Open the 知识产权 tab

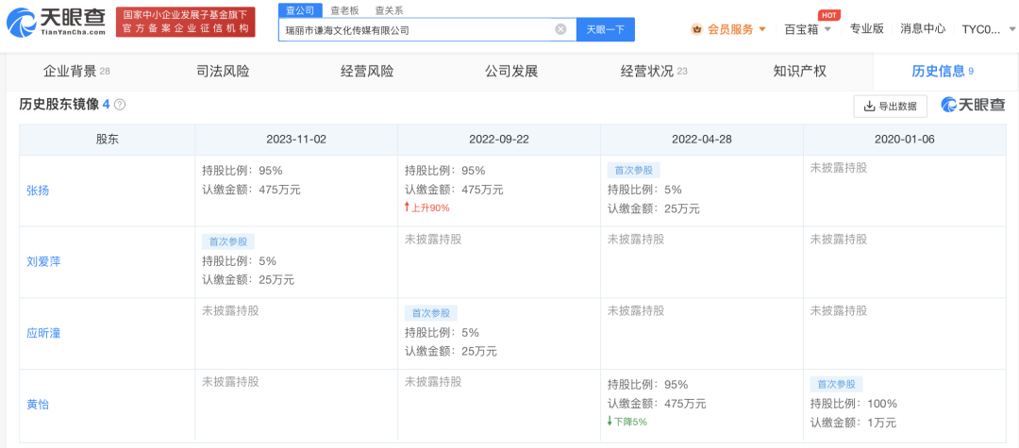click(x=799, y=72)
